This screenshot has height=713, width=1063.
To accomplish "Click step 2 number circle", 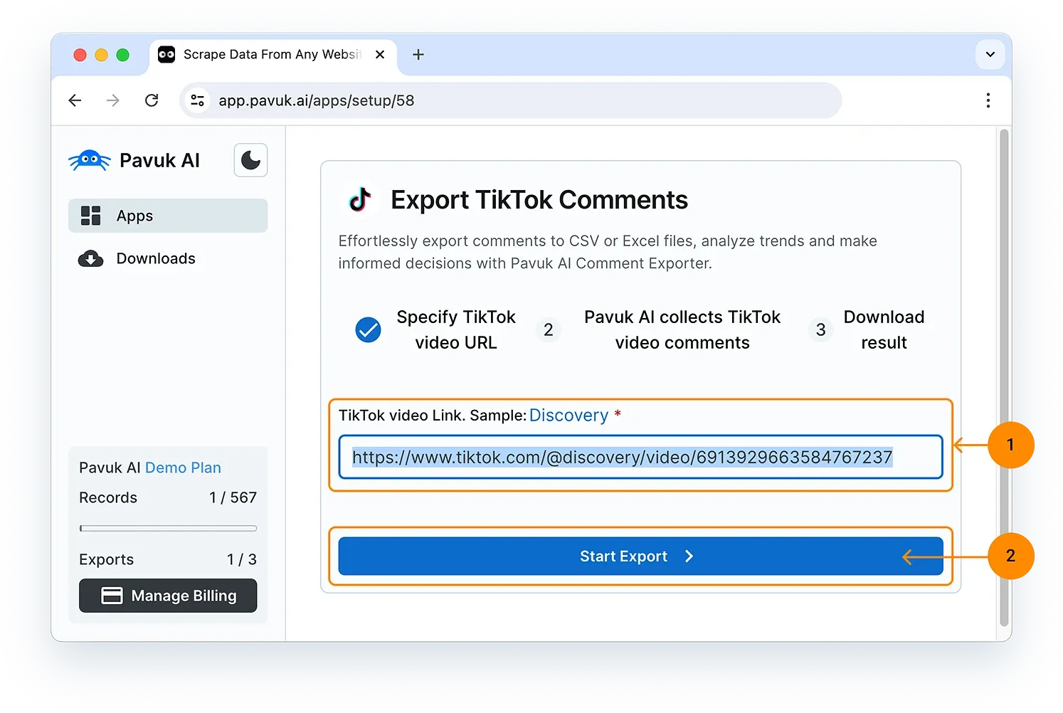I will tap(548, 329).
